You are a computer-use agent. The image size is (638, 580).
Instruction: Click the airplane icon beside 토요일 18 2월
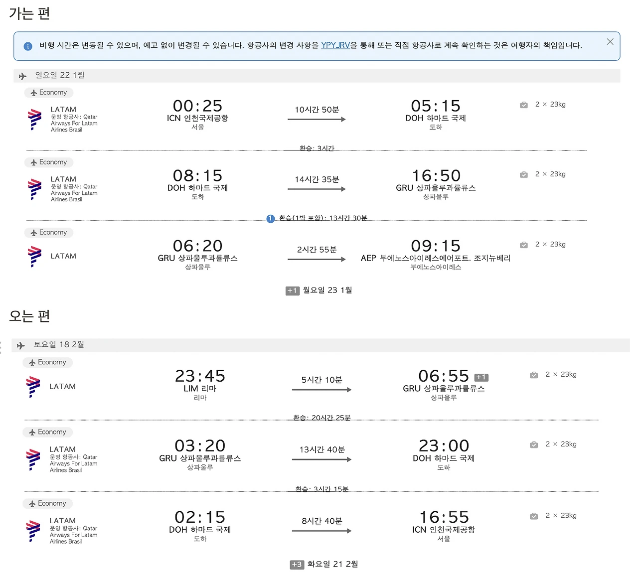click(x=21, y=346)
